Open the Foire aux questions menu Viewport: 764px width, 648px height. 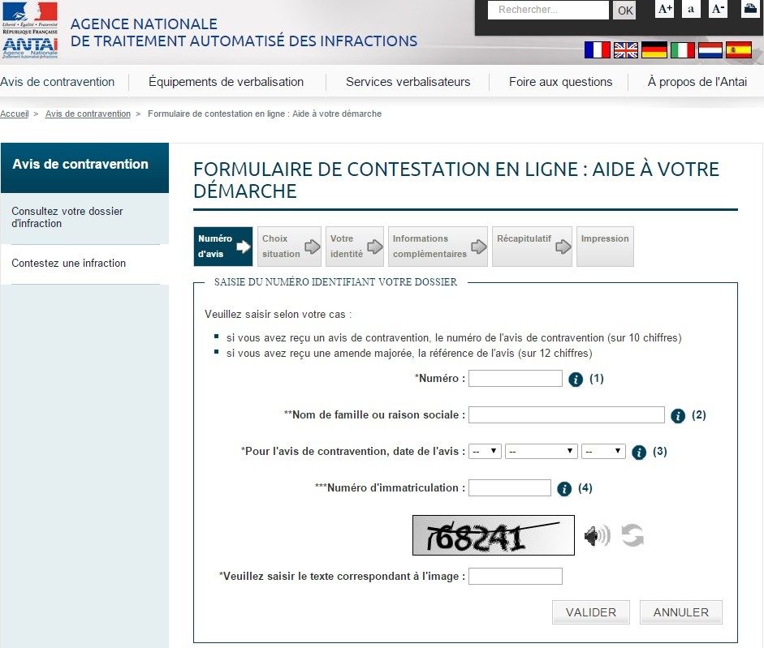pos(560,82)
